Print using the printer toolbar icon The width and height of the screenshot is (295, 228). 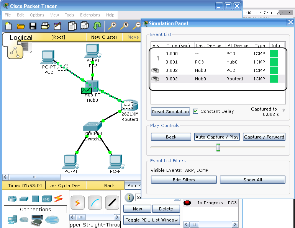[x=45, y=26]
